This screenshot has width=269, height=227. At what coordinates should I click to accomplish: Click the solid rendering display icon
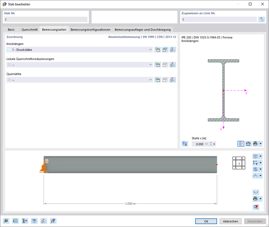pyautogui.click(x=255, y=169)
